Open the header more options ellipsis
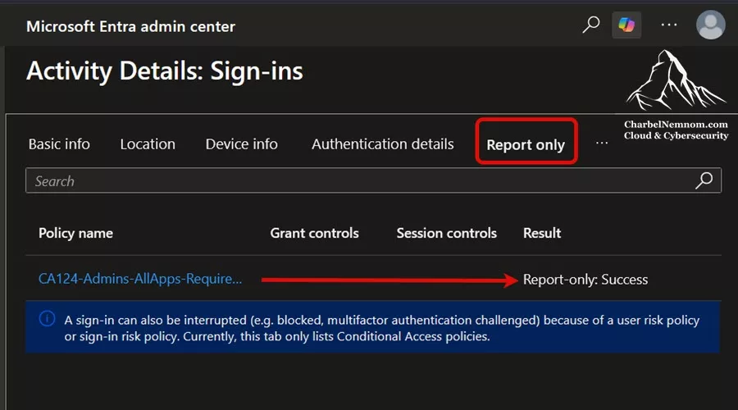 coord(669,25)
